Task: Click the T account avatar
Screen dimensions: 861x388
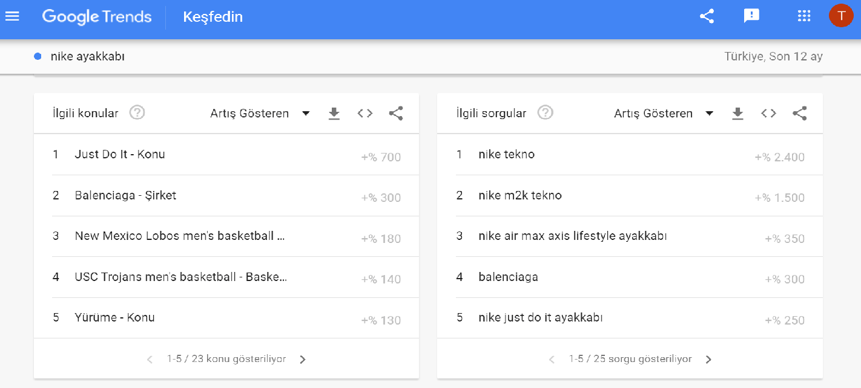Action: point(841,16)
